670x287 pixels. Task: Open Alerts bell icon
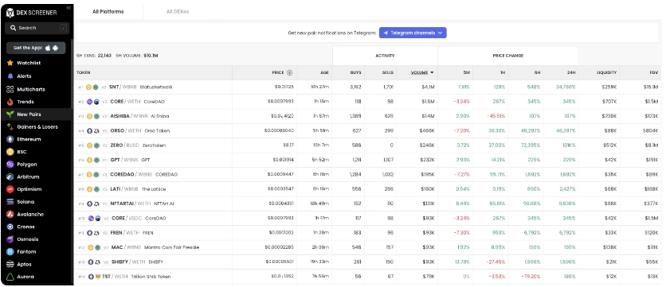(x=10, y=76)
